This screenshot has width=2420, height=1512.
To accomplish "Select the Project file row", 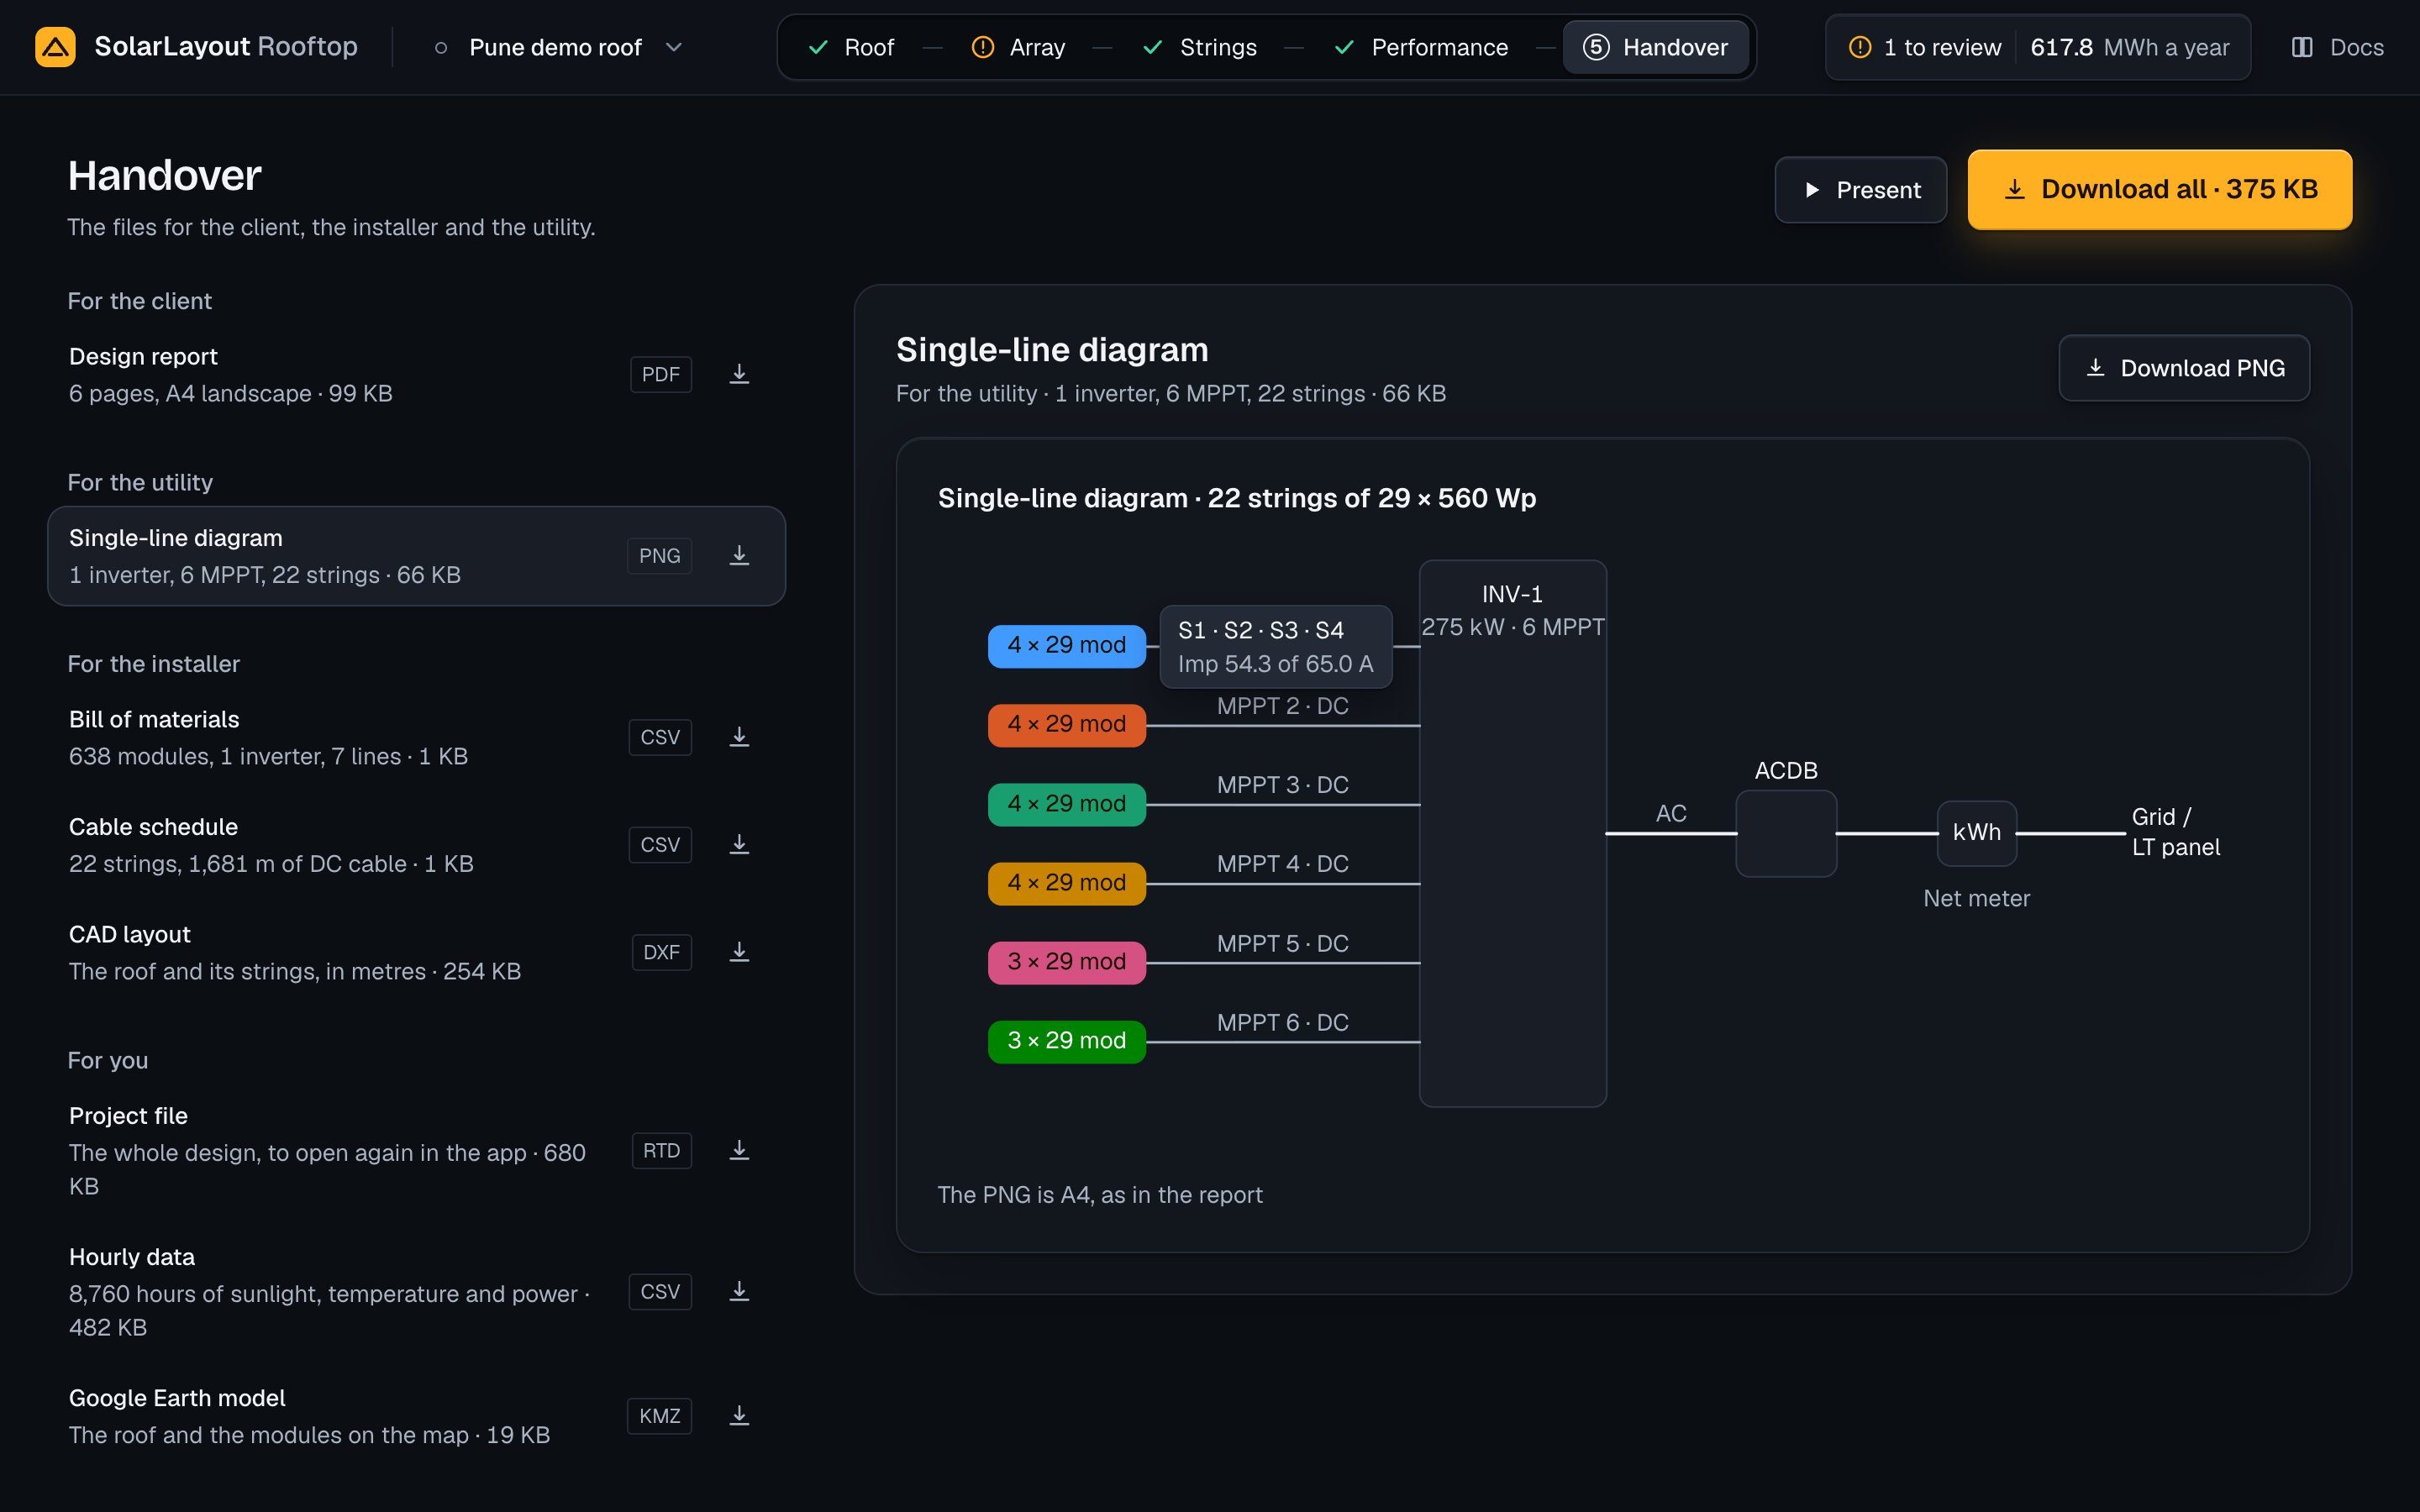I will 416,1151.
